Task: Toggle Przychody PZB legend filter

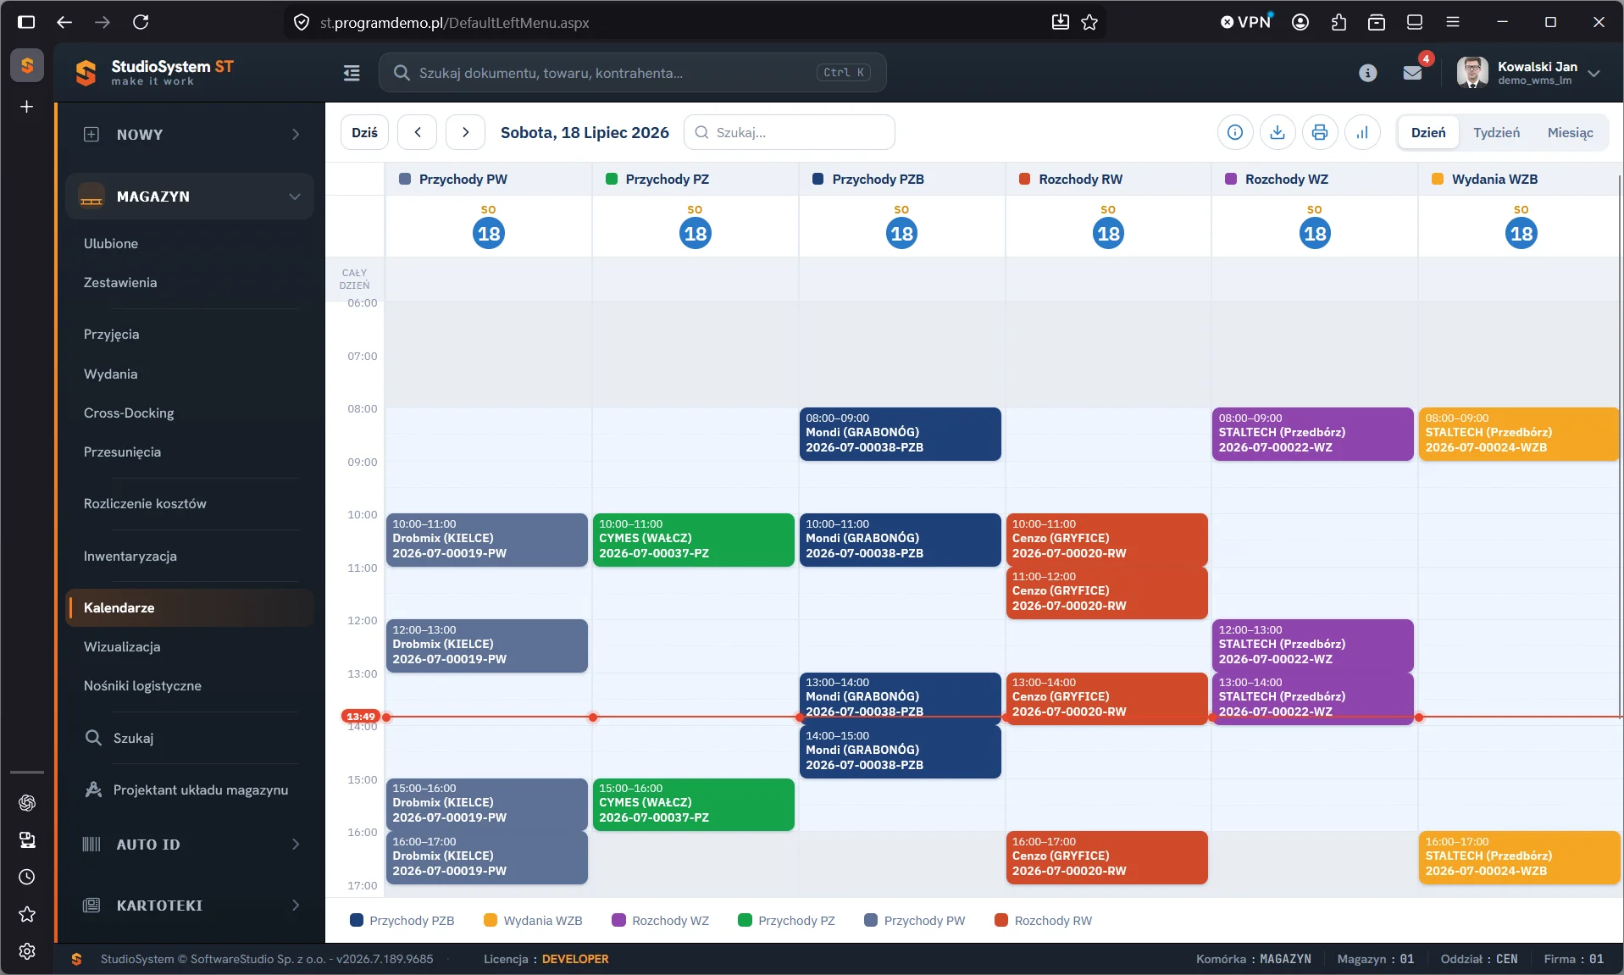Action: coord(402,921)
